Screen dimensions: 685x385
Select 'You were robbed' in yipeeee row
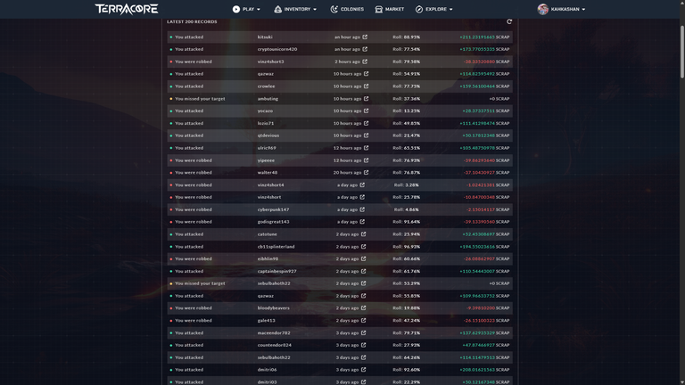(x=193, y=160)
